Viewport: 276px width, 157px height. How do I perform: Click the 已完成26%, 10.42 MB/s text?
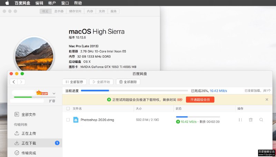tap(209, 91)
